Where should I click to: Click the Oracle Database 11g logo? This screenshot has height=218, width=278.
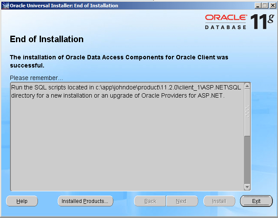pos(240,22)
